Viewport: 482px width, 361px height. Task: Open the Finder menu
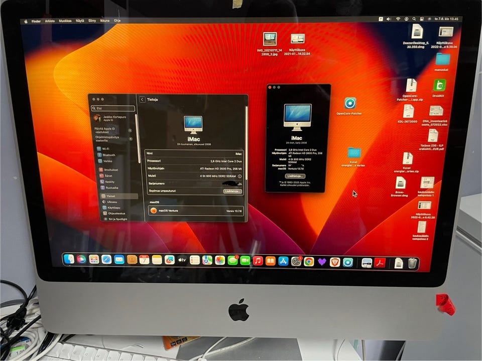36,21
